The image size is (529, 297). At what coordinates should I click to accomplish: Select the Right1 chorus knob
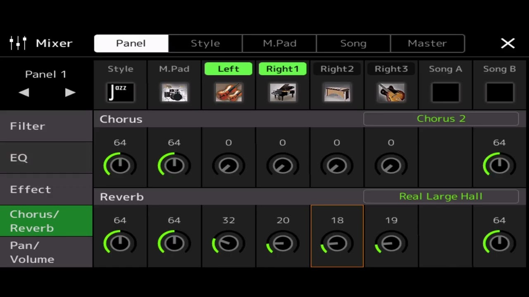coord(283,165)
